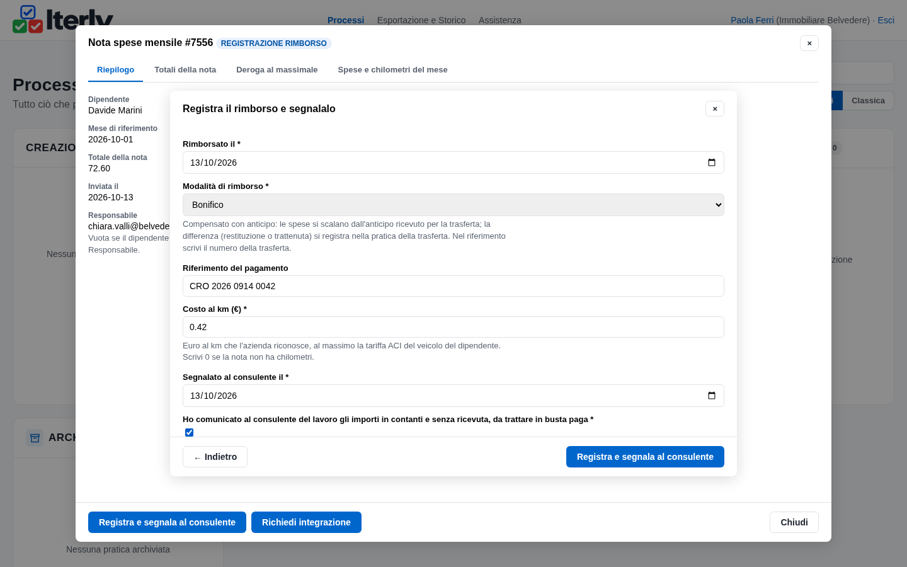
Task: Click Registra e segnala in outer footer
Action: tap(167, 522)
